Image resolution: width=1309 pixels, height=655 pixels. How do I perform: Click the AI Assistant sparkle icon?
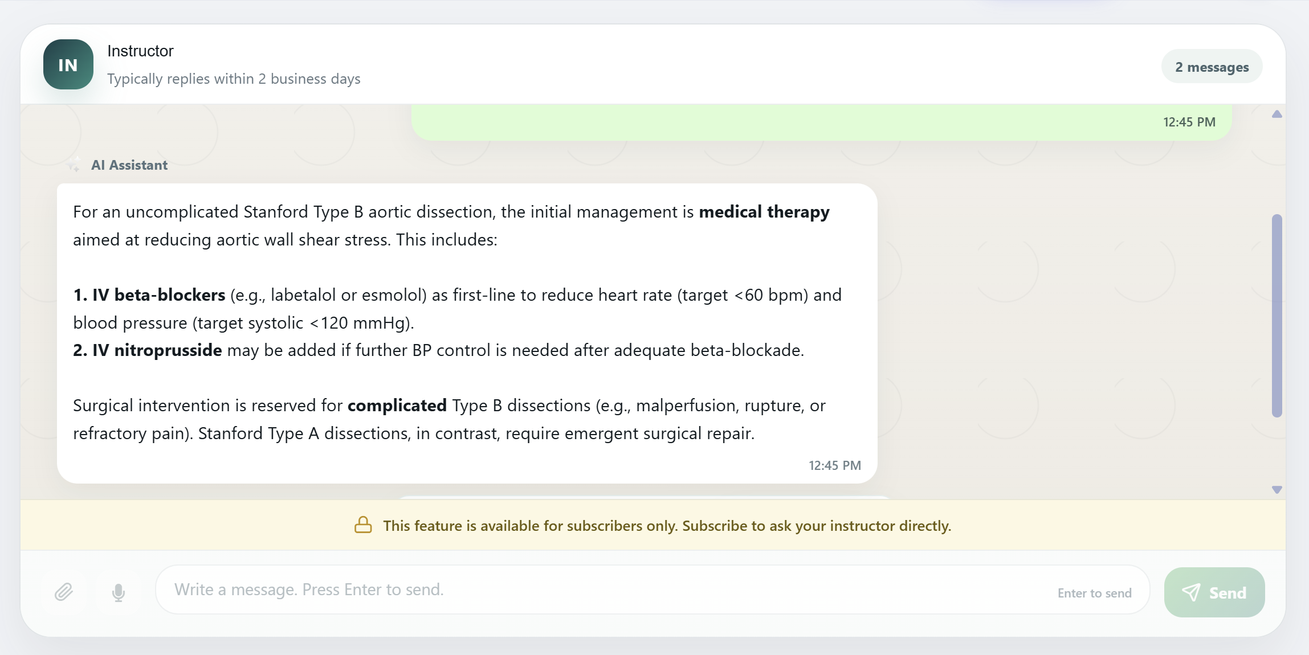coord(72,165)
